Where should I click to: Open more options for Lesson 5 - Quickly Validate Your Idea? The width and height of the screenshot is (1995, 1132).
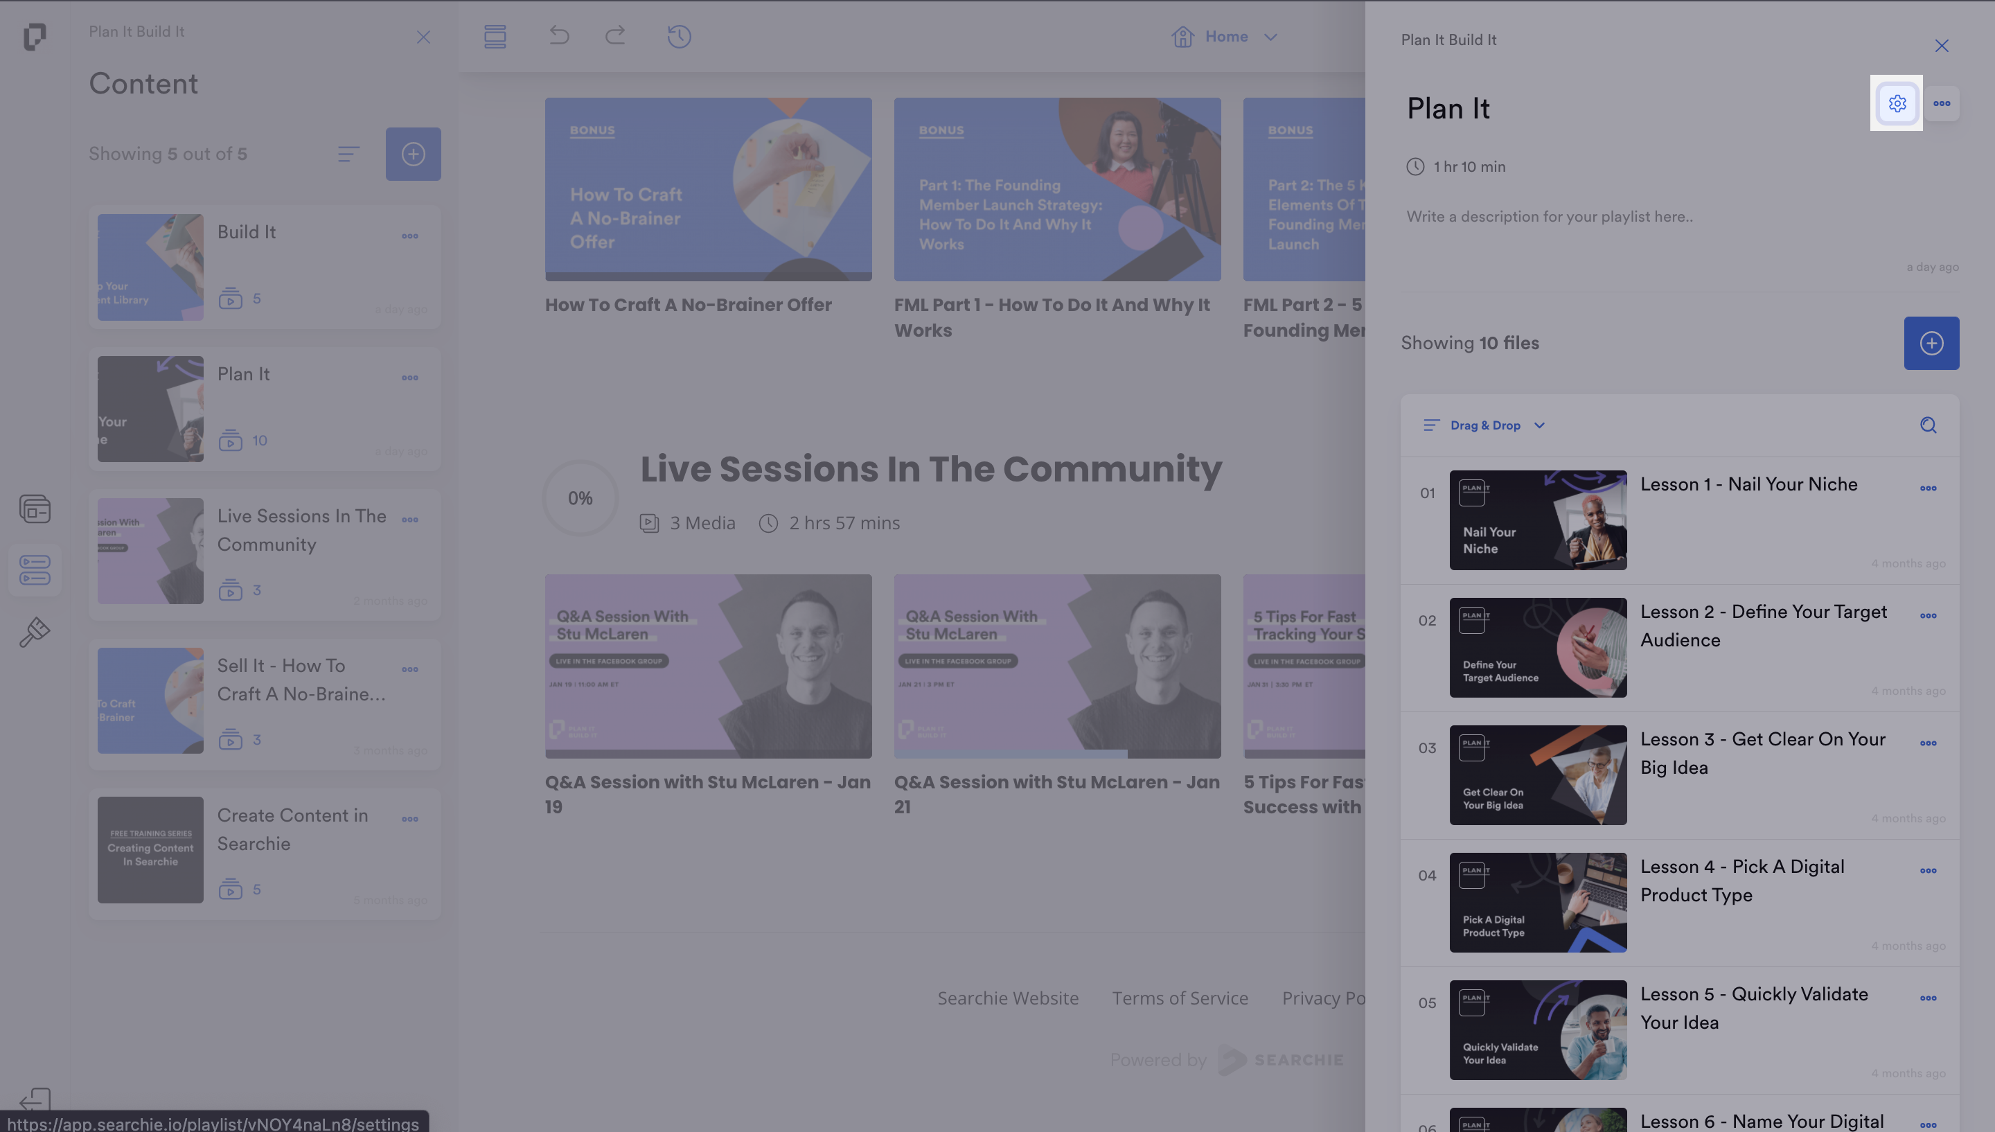[1928, 998]
